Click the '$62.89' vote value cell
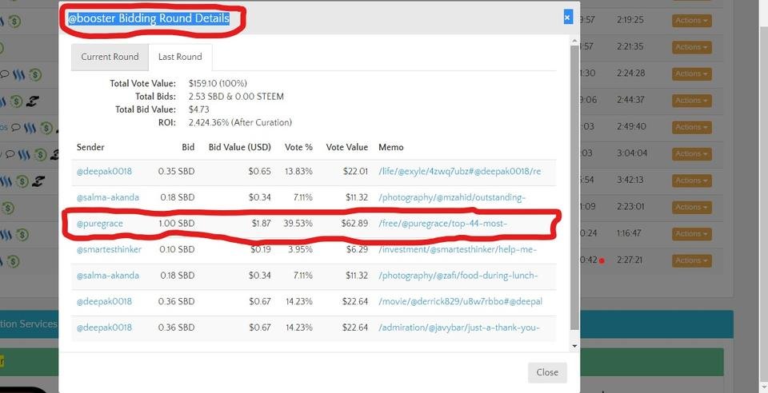The height and width of the screenshot is (393, 768). 354,224
